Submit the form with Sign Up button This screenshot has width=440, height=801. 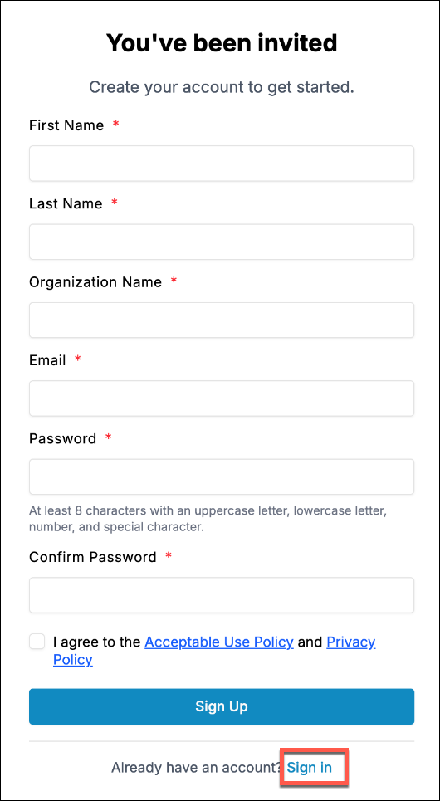[x=222, y=706]
